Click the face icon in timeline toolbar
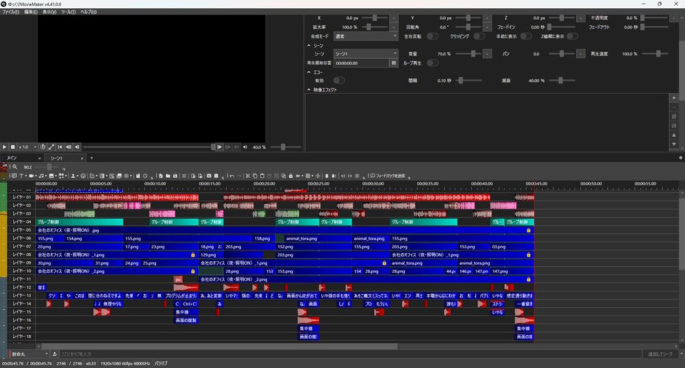The width and height of the screenshot is (685, 368). [83, 176]
